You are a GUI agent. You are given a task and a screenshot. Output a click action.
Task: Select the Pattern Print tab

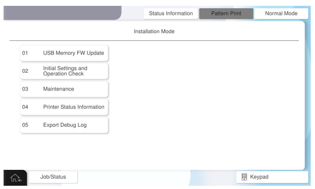(x=226, y=14)
